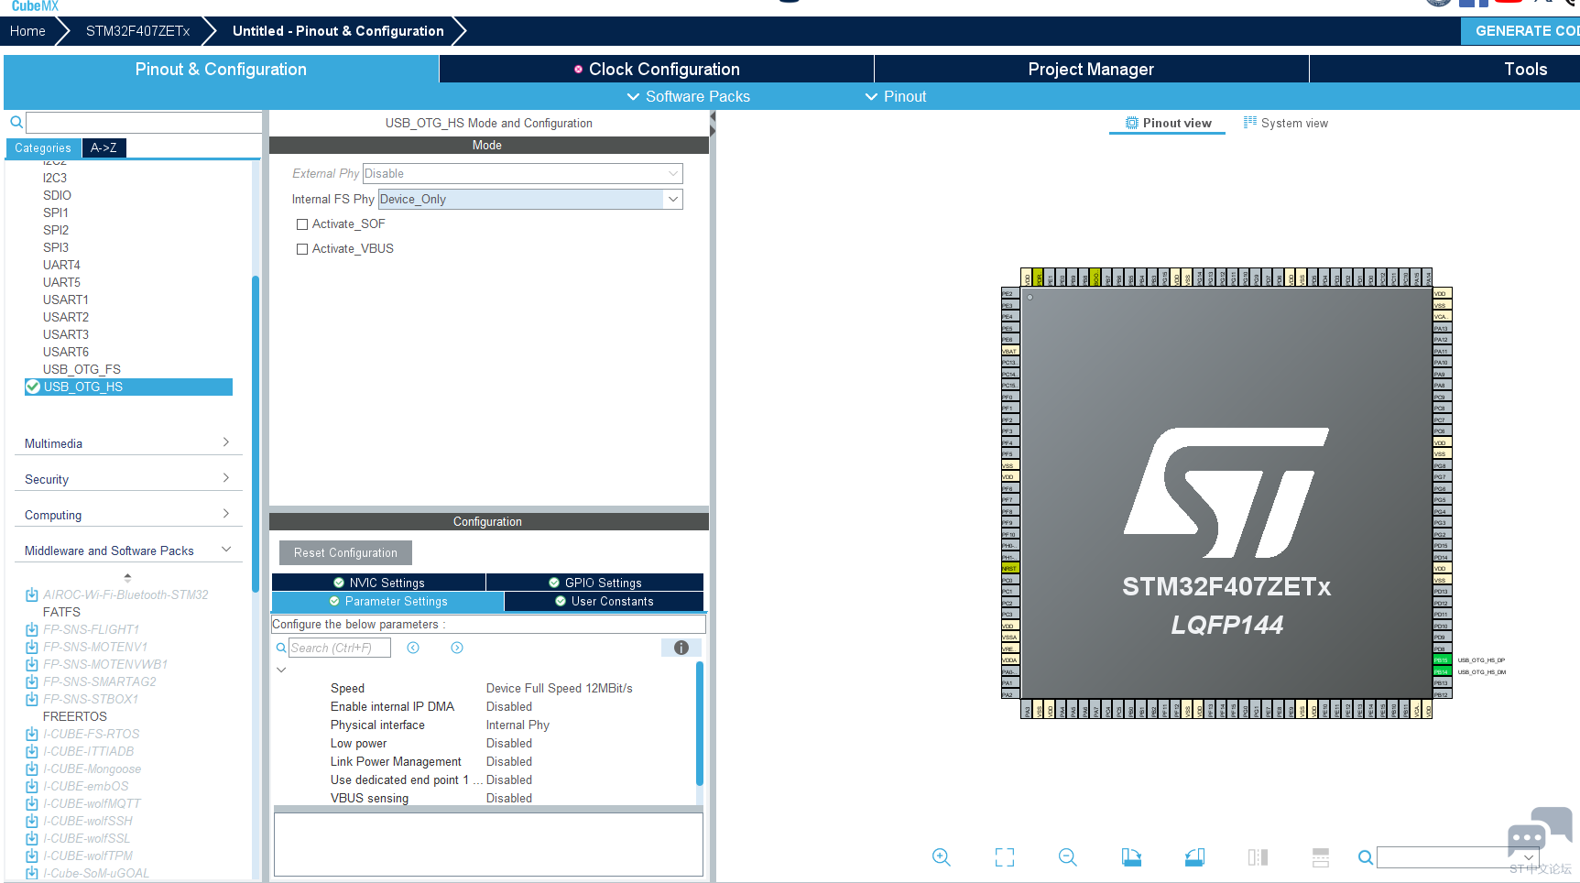Select SDIO in the peripheral list
Image resolution: width=1580 pixels, height=883 pixels.
click(57, 195)
